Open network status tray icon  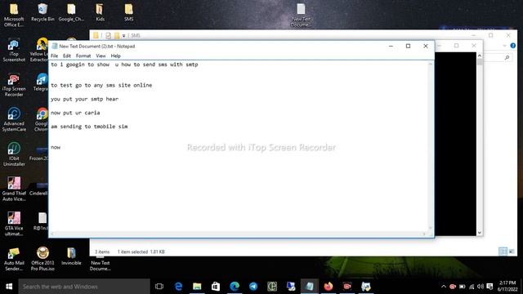472,287
